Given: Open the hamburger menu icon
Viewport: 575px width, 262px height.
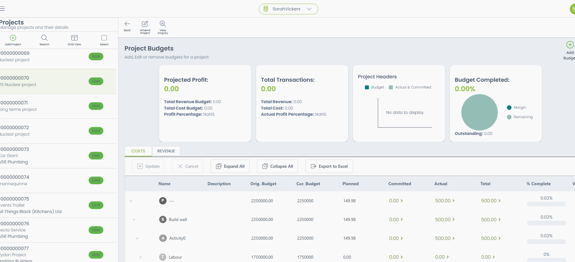Looking at the screenshot, I should (x=2, y=9).
